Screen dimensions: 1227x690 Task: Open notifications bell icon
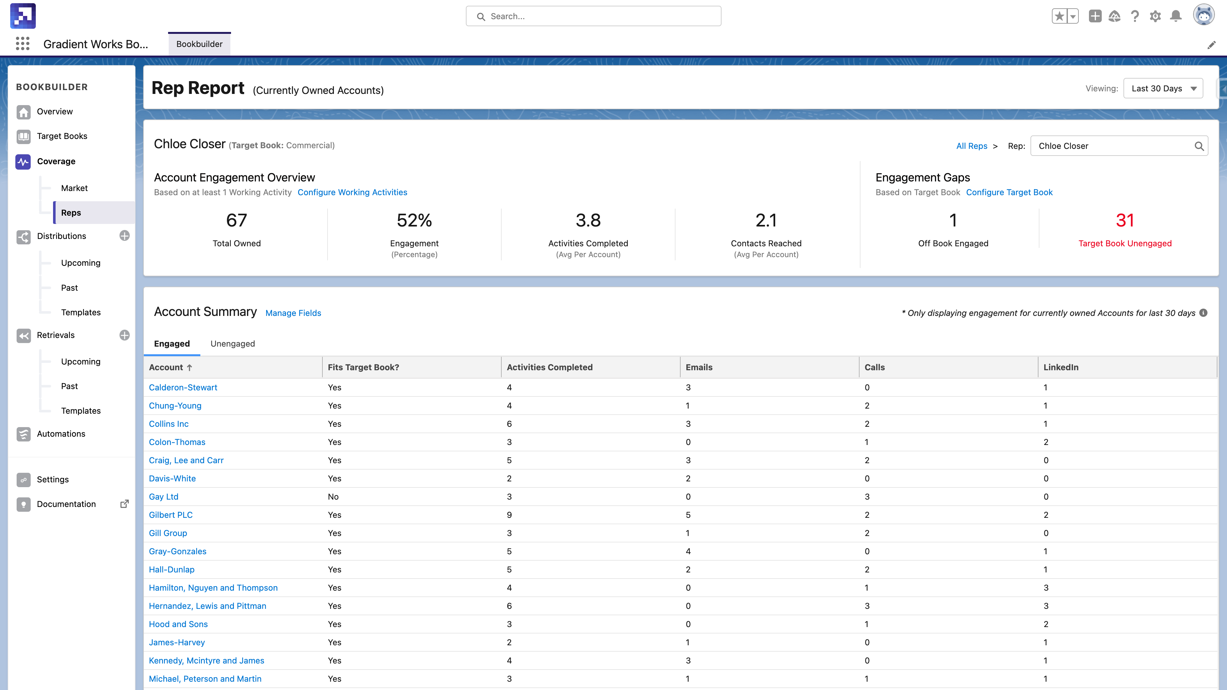(x=1176, y=16)
